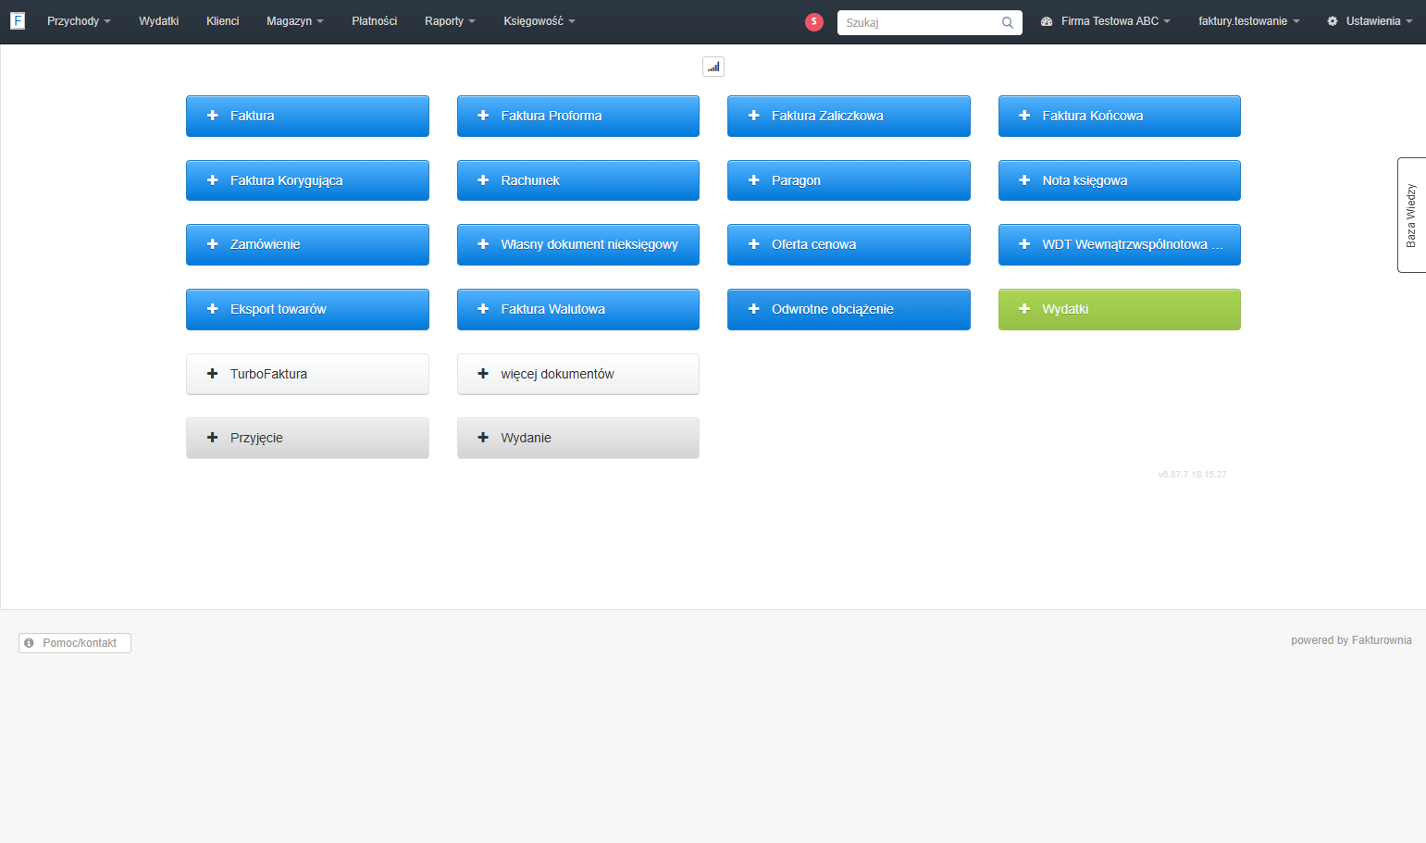This screenshot has height=843, width=1426.
Task: Add a warehouse Przyjęcie
Action: [x=307, y=438]
